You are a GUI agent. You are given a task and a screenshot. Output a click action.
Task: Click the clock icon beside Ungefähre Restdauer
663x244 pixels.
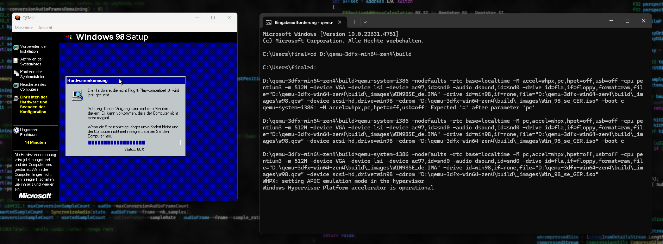tap(16, 130)
